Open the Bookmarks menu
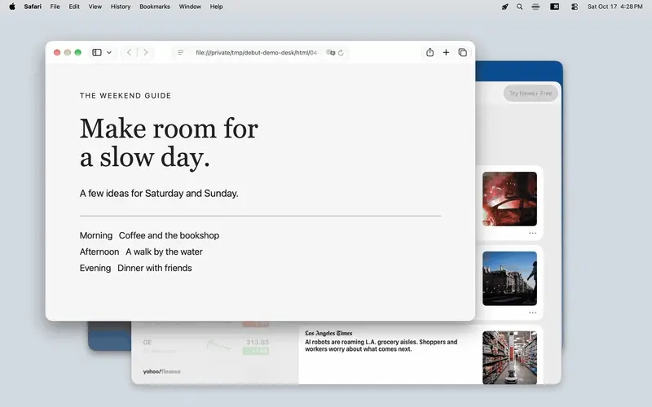 155,7
